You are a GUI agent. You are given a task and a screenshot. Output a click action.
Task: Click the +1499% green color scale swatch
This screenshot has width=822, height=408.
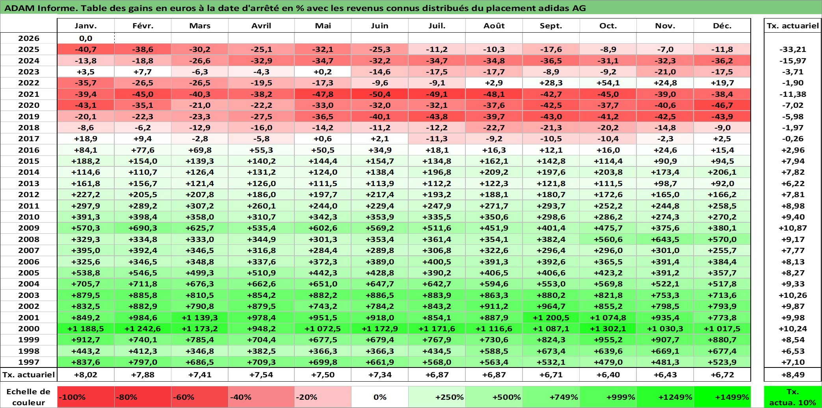722,397
